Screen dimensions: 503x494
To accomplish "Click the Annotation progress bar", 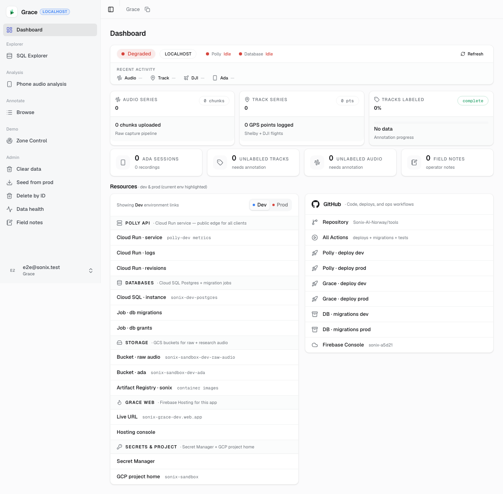I will pyautogui.click(x=431, y=122).
